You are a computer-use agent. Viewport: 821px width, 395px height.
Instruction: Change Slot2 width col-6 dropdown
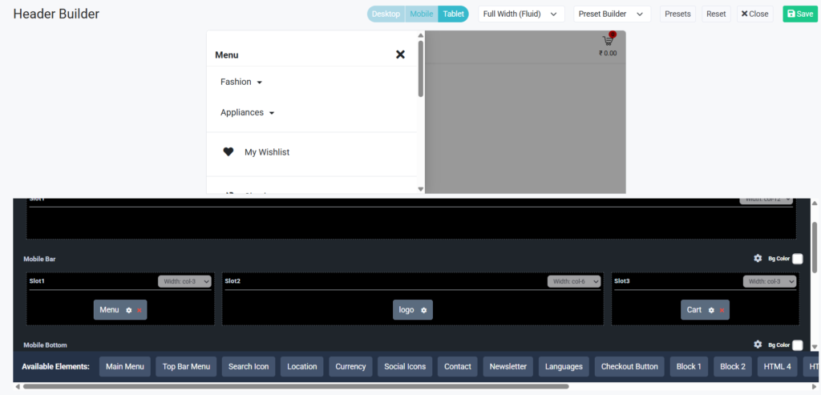574,281
